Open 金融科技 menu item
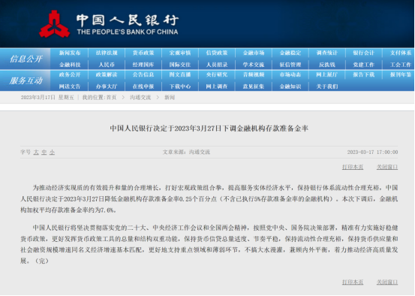 (x=70, y=65)
